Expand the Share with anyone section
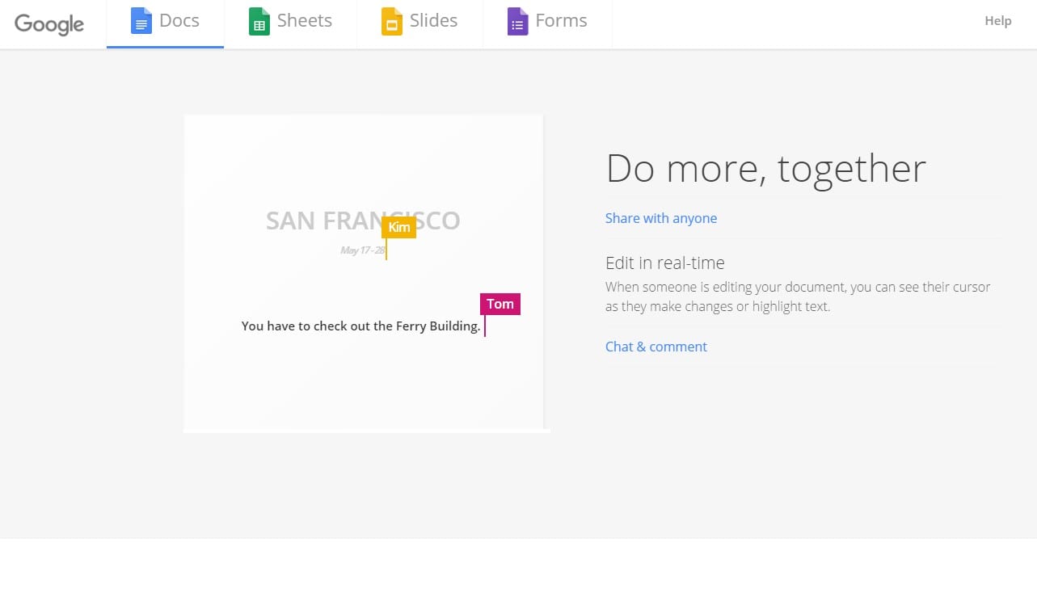The width and height of the screenshot is (1037, 597). (661, 218)
